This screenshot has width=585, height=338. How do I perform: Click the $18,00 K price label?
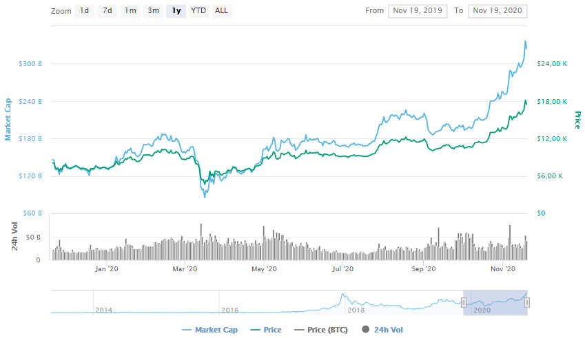[552, 101]
